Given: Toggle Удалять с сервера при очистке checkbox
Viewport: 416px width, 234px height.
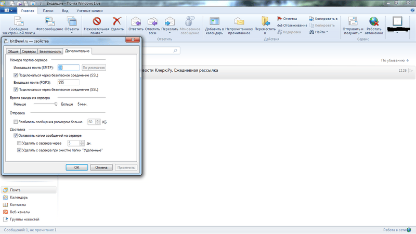Looking at the screenshot, I should [19, 150].
